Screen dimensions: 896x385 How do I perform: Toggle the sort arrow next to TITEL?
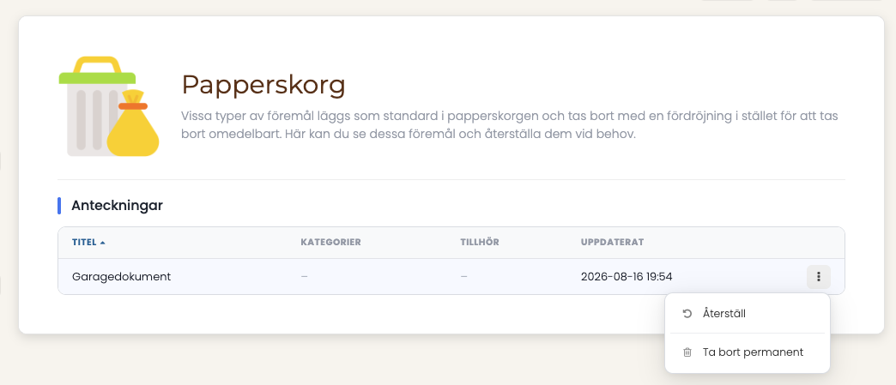tap(102, 242)
